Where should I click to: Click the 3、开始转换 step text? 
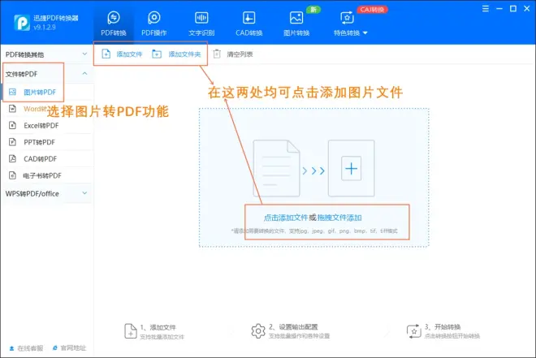[x=443, y=327]
